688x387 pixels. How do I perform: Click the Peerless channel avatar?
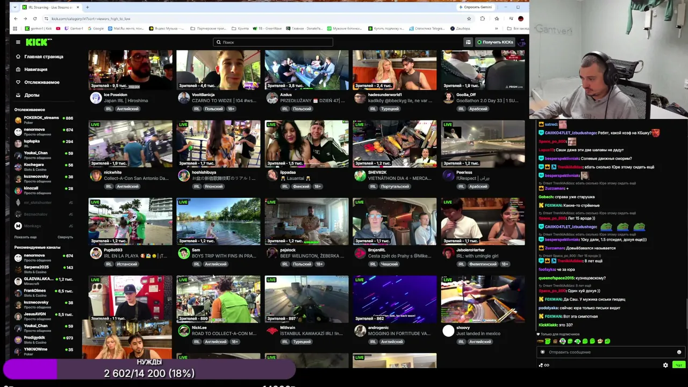tap(448, 175)
